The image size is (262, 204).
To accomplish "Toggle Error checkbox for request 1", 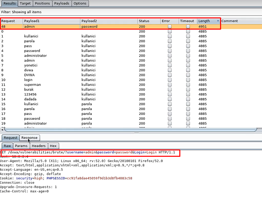I will [170, 36].
